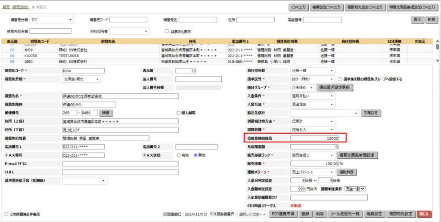
Task: Click the 得意先コード field containing t004
Action: point(83,71)
